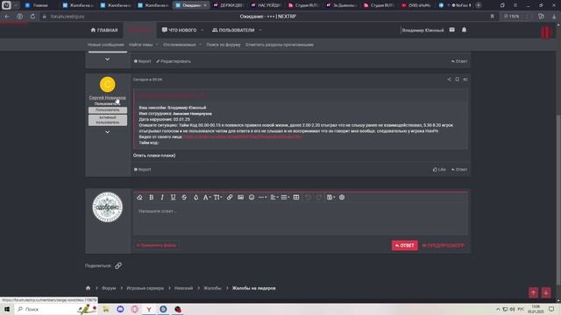Open the list type dropdown
The image size is (561, 315).
(285, 197)
